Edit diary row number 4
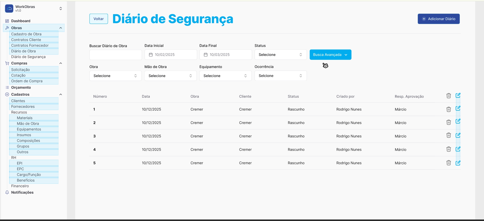The width and height of the screenshot is (484, 221). click(x=458, y=149)
